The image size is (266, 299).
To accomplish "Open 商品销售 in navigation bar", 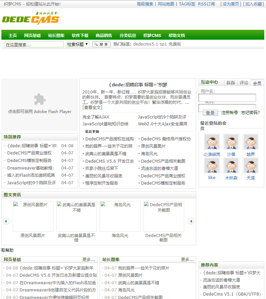I will [104, 36].
